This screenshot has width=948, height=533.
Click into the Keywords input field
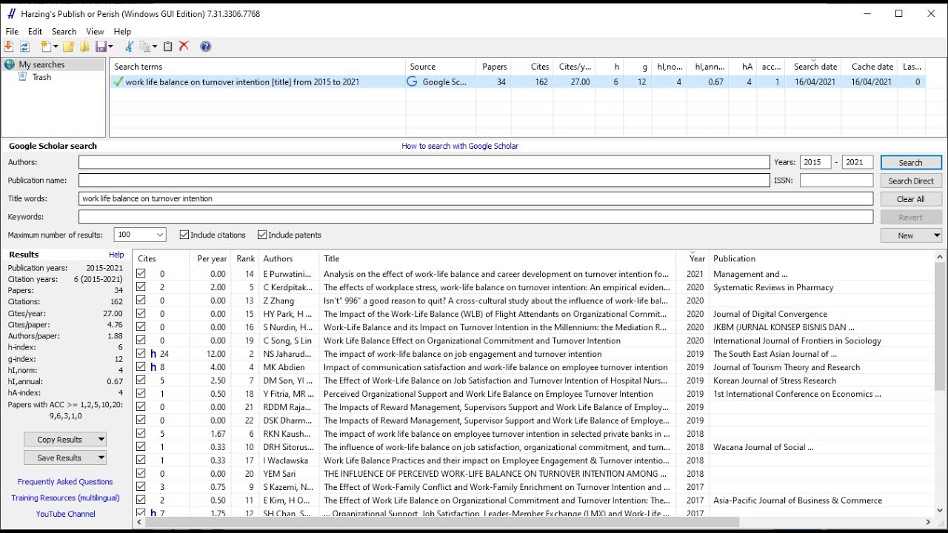(x=475, y=217)
